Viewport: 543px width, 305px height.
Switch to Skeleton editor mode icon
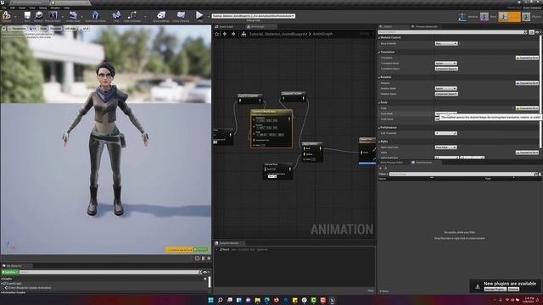pyautogui.click(x=462, y=16)
